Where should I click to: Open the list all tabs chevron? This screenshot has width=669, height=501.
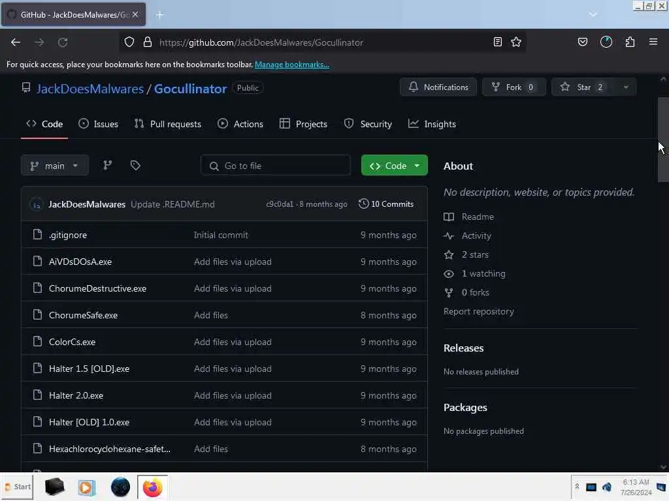tap(593, 14)
